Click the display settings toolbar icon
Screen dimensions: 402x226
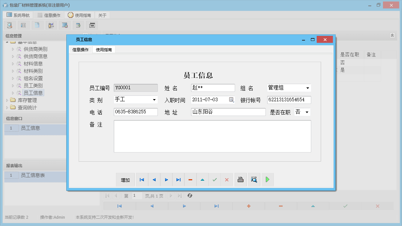(x=65, y=25)
